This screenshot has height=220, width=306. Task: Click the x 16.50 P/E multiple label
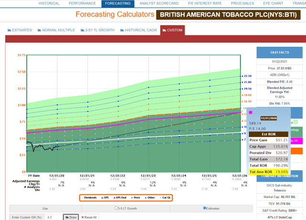(247, 101)
